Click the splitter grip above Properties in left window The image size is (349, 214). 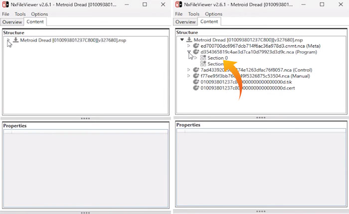pos(85,118)
